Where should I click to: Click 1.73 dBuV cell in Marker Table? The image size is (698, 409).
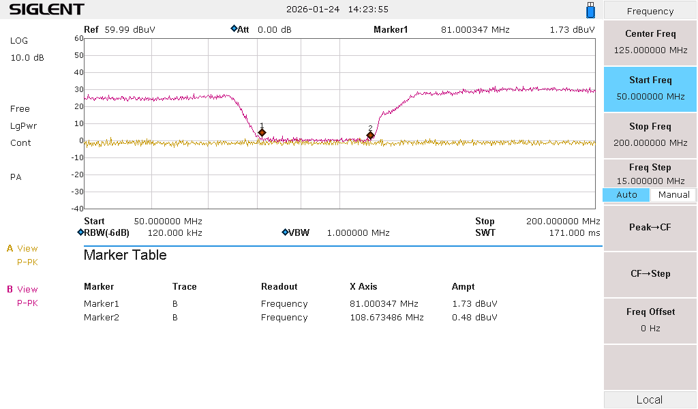click(x=474, y=303)
